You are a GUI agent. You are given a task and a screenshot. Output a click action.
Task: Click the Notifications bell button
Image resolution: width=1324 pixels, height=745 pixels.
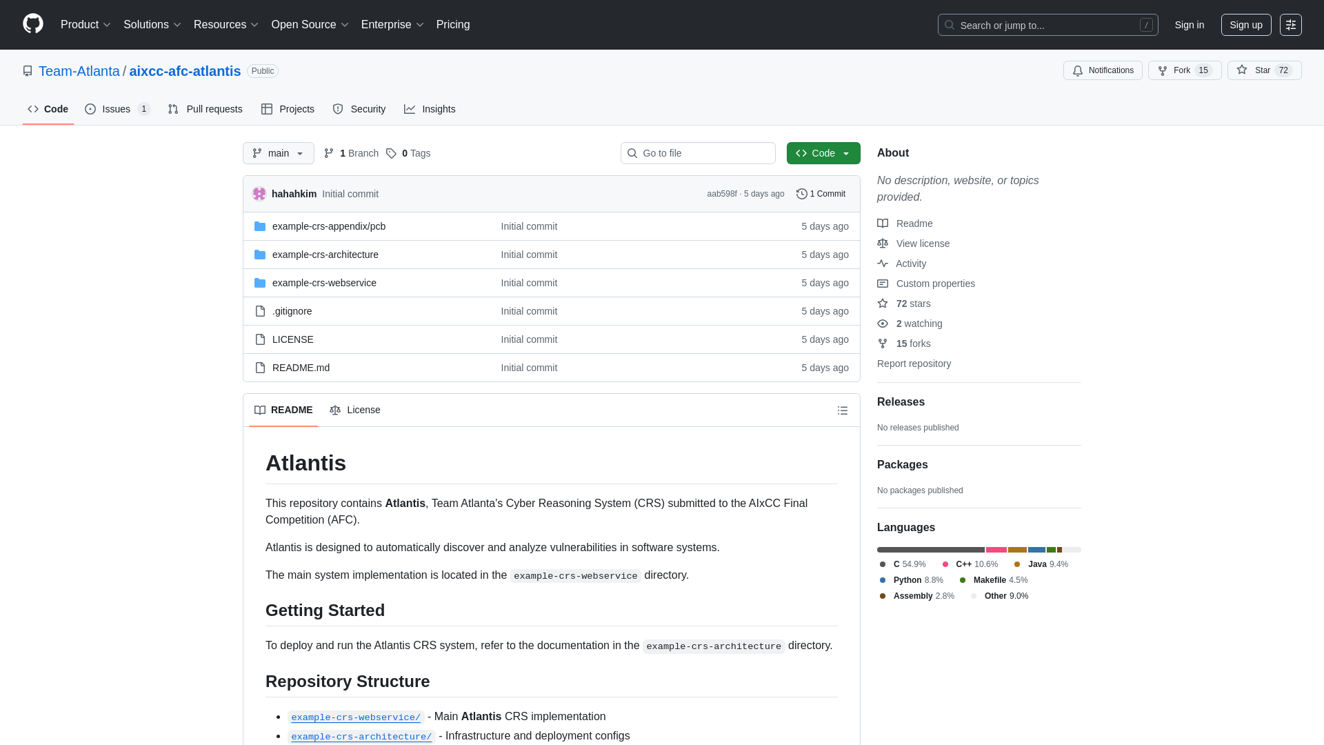[1102, 70]
